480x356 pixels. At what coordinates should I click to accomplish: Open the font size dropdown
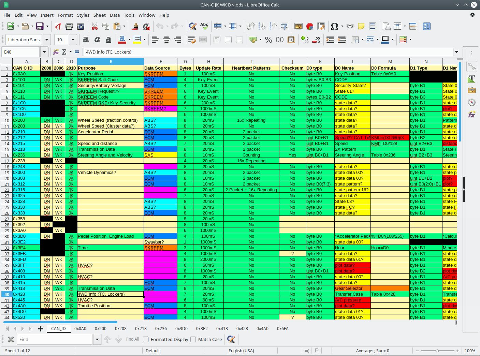pos(73,40)
